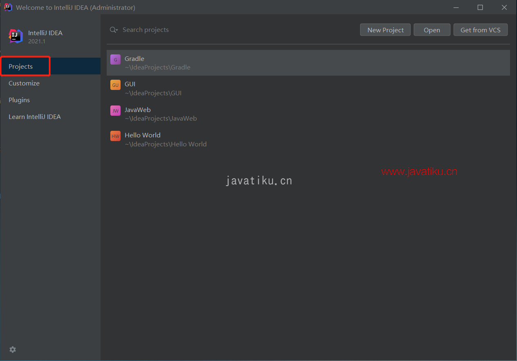Click the Open button
This screenshot has width=517, height=361.
point(432,30)
